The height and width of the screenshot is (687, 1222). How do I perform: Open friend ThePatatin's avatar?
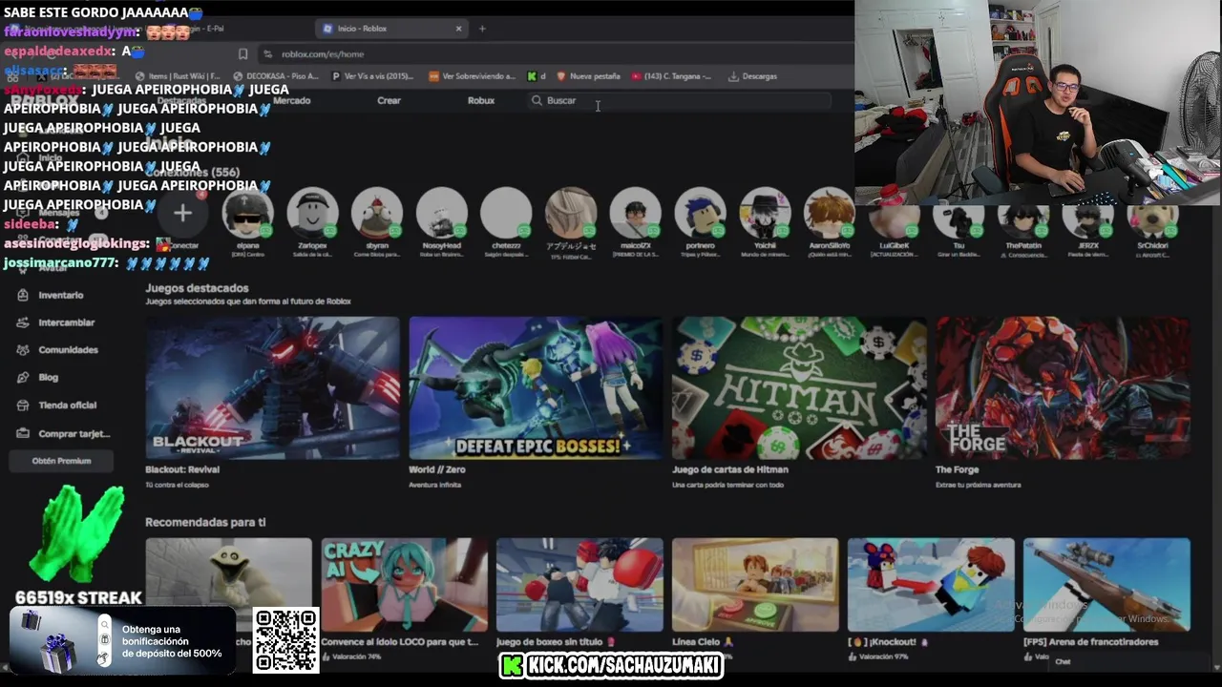click(x=1023, y=219)
